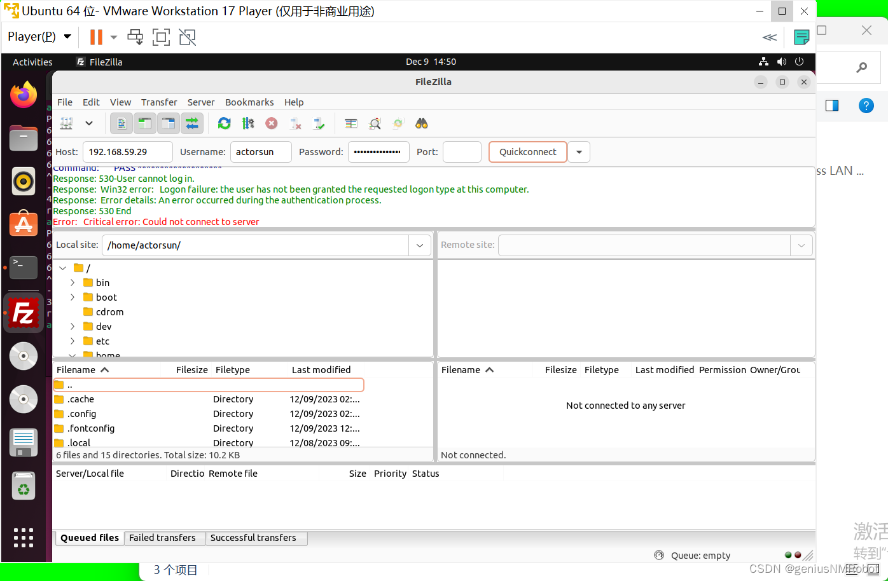This screenshot has width=888, height=581.
Task: Select the cdrom folder in tree
Action: [x=109, y=312]
